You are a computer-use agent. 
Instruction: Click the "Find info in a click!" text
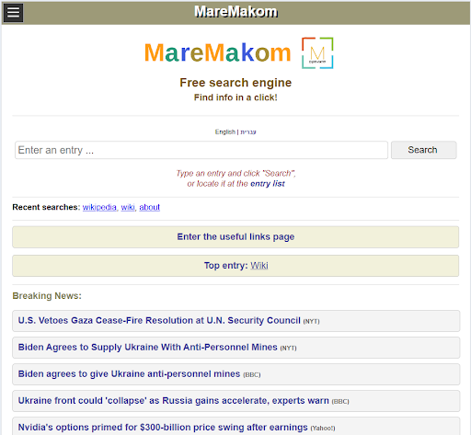235,97
